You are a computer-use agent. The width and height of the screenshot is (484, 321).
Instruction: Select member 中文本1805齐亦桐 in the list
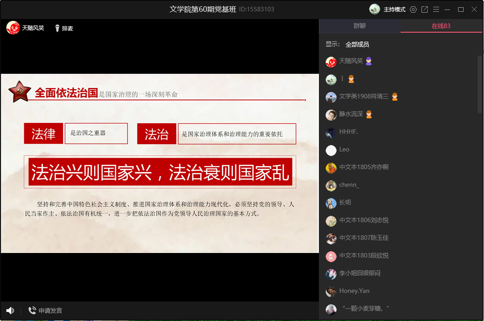pyautogui.click(x=364, y=167)
